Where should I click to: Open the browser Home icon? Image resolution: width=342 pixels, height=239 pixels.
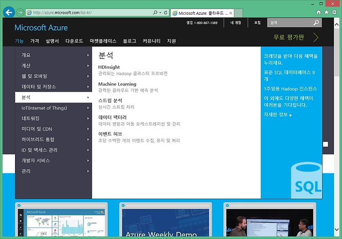tap(319, 12)
